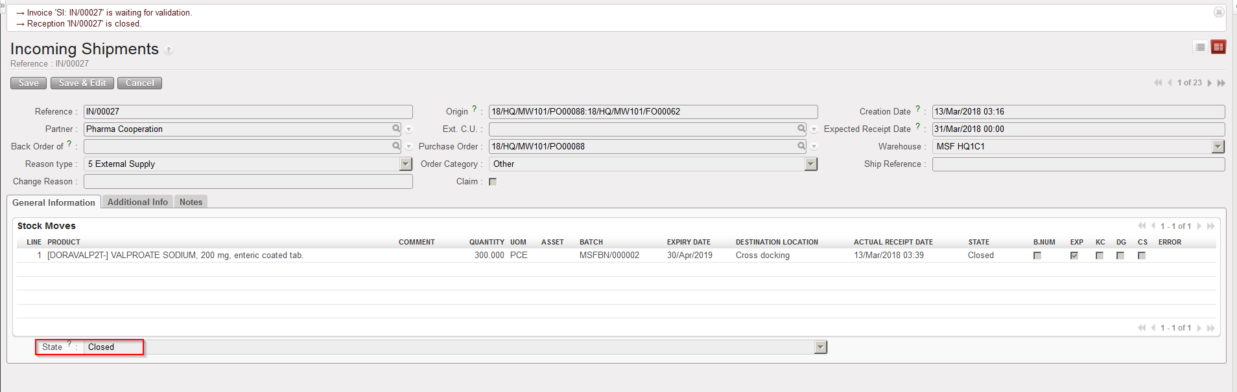1237x392 pixels.
Task: Go to next record arrow
Action: 1210,83
